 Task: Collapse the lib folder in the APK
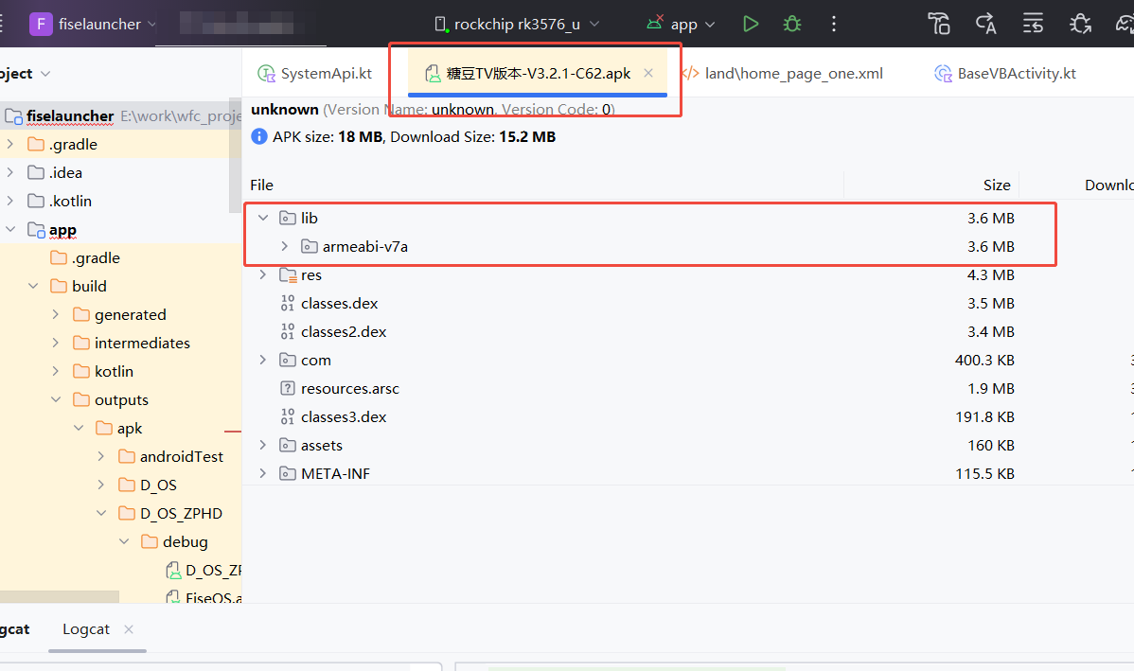pyautogui.click(x=263, y=218)
